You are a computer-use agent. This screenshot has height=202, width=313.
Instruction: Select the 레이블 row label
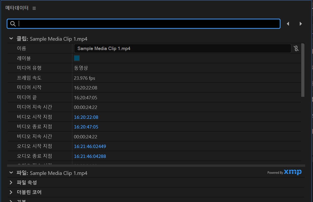pos(24,58)
